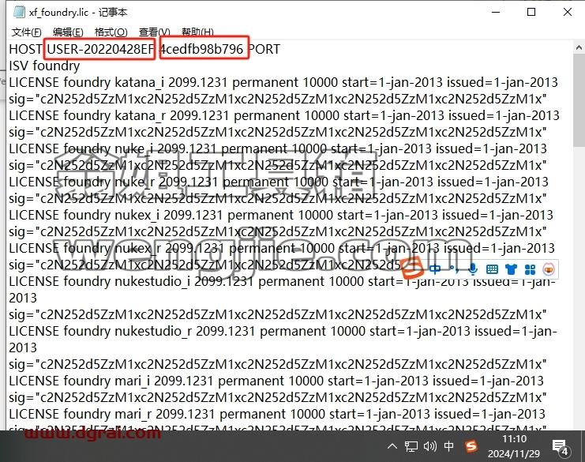Screen dimensions: 585x462
Task: Open the 查看(V) menu
Action: [155, 32]
